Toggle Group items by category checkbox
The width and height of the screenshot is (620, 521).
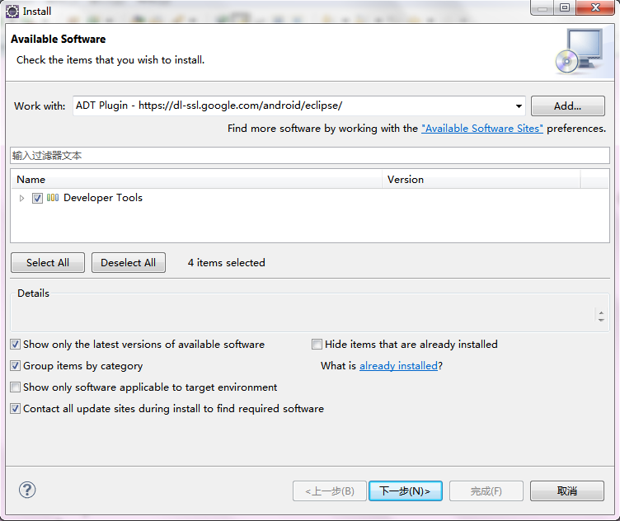click(15, 366)
